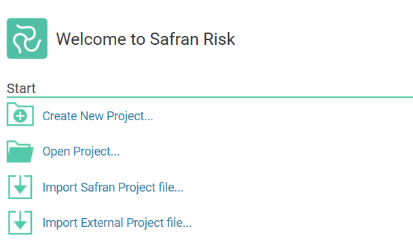This screenshot has width=413, height=252.
Task: Click the Safran Risk logo icon
Action: pyautogui.click(x=27, y=39)
